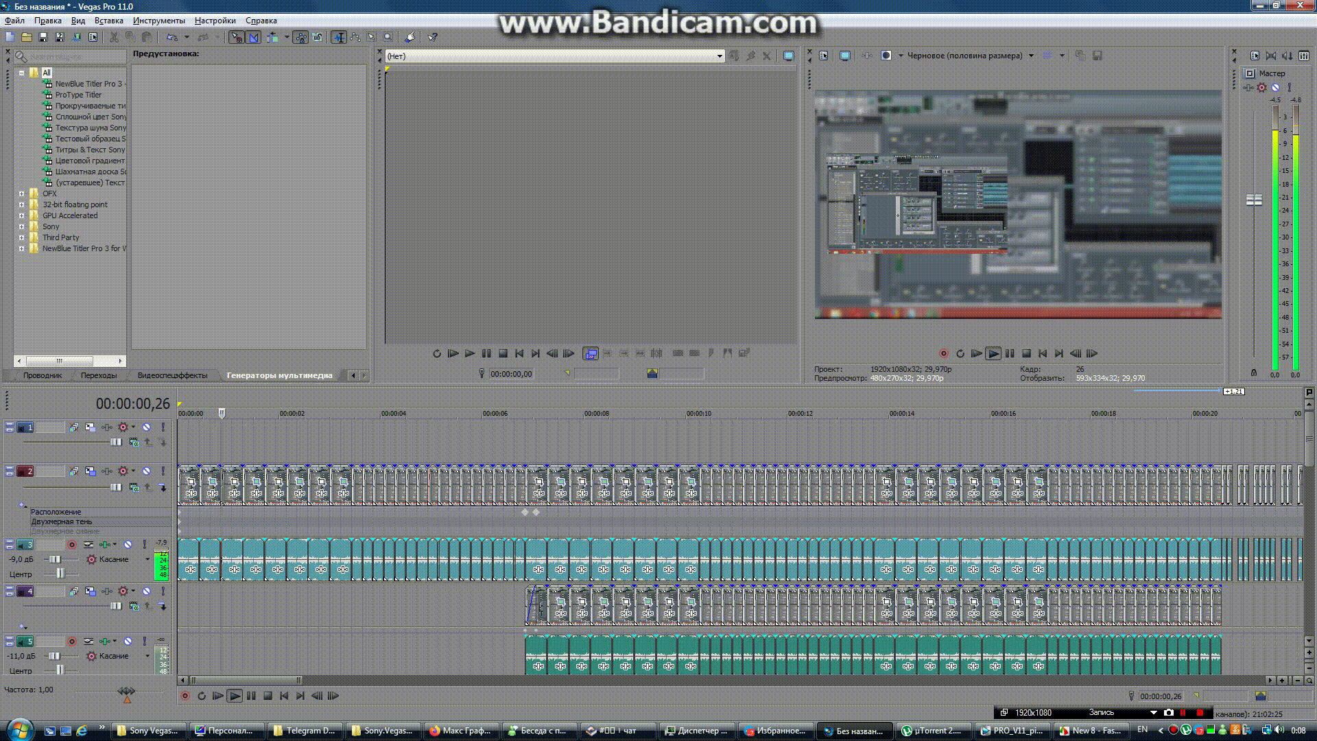
Task: Open Track Motion on track 2
Action: coord(90,471)
